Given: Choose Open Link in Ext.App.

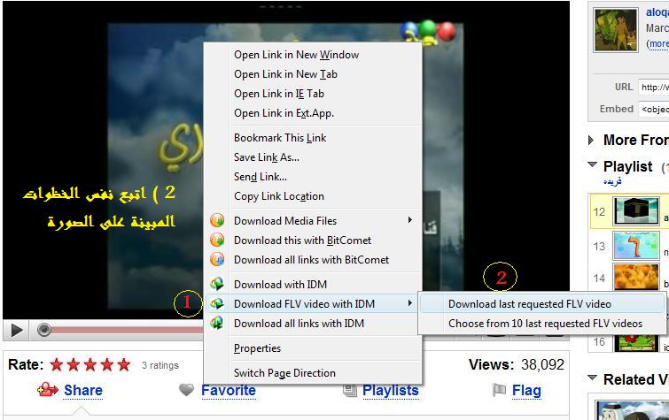Looking at the screenshot, I should 284,113.
